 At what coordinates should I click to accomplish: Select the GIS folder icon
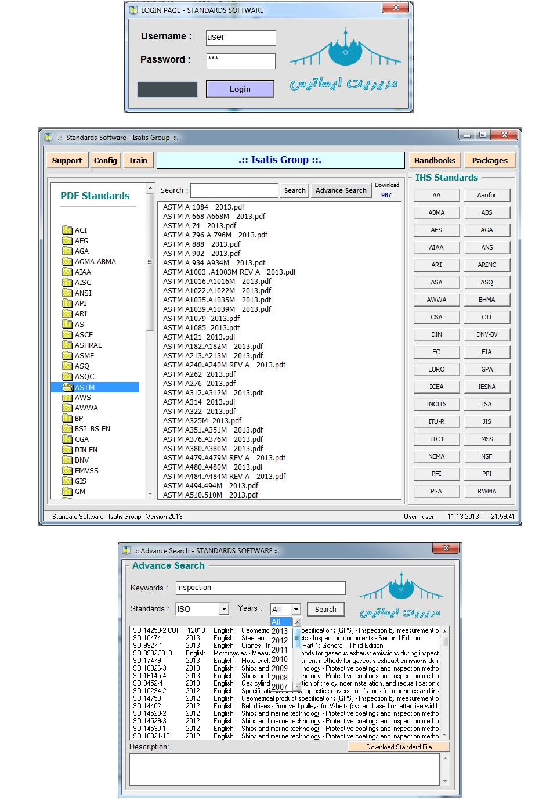[67, 481]
